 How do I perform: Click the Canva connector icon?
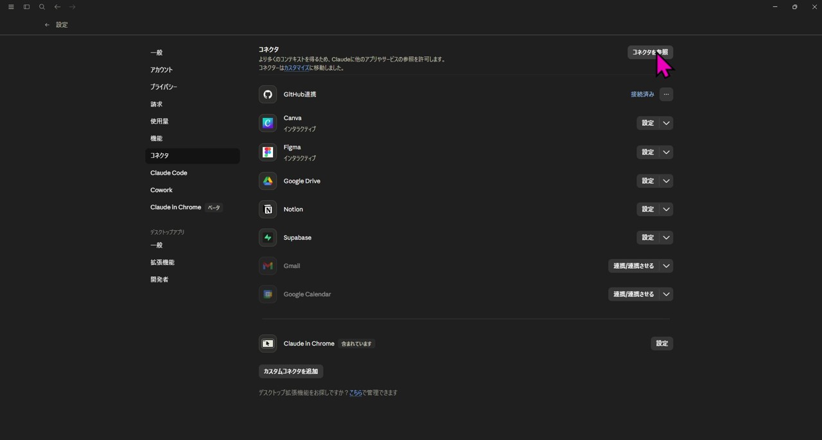[x=268, y=123]
